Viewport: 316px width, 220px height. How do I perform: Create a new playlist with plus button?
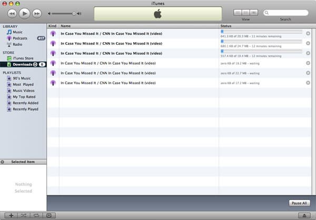[11, 216]
